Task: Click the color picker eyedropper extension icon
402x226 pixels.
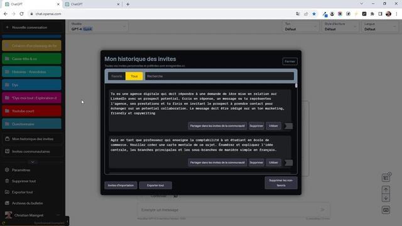Action: (x=325, y=14)
